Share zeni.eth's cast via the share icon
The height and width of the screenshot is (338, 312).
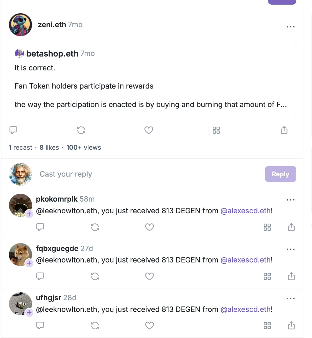[x=284, y=130]
